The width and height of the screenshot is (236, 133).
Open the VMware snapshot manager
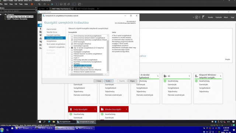[x=52, y=4]
